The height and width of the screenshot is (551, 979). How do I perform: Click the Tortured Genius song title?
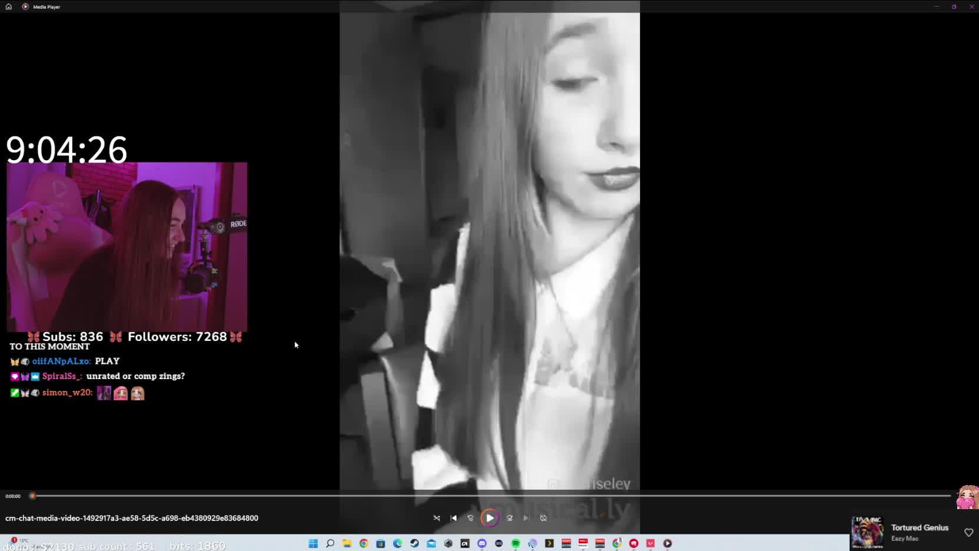[x=920, y=527]
